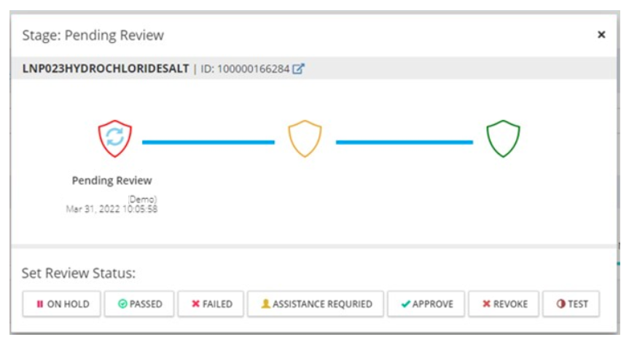The width and height of the screenshot is (629, 345).
Task: Approve the pending review
Action: click(427, 304)
